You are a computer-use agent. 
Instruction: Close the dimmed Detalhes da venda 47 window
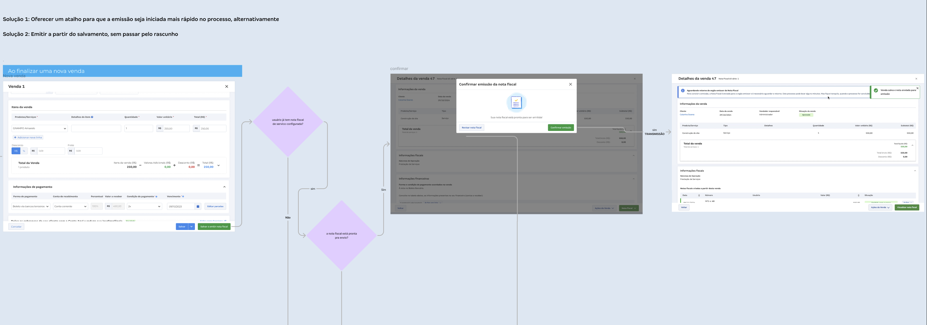coord(635,79)
